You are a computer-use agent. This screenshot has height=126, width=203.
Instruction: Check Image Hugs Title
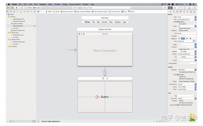click(178, 49)
